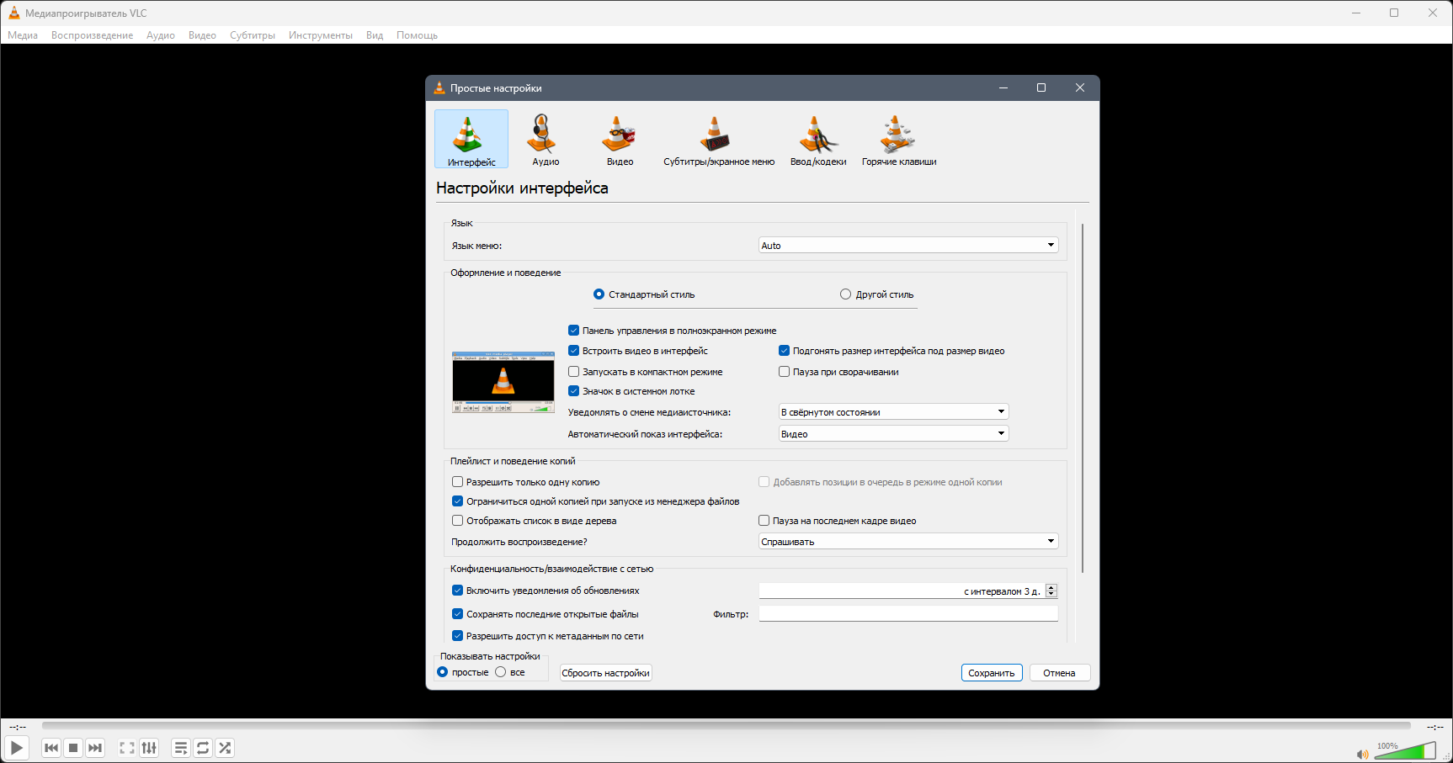Viewport: 1453px width, 763px height.
Task: Adjust the volume slider
Action: pyautogui.click(x=1405, y=751)
